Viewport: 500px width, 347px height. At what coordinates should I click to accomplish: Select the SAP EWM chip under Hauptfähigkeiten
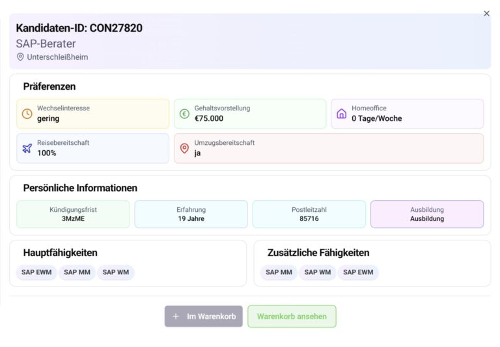tap(36, 272)
